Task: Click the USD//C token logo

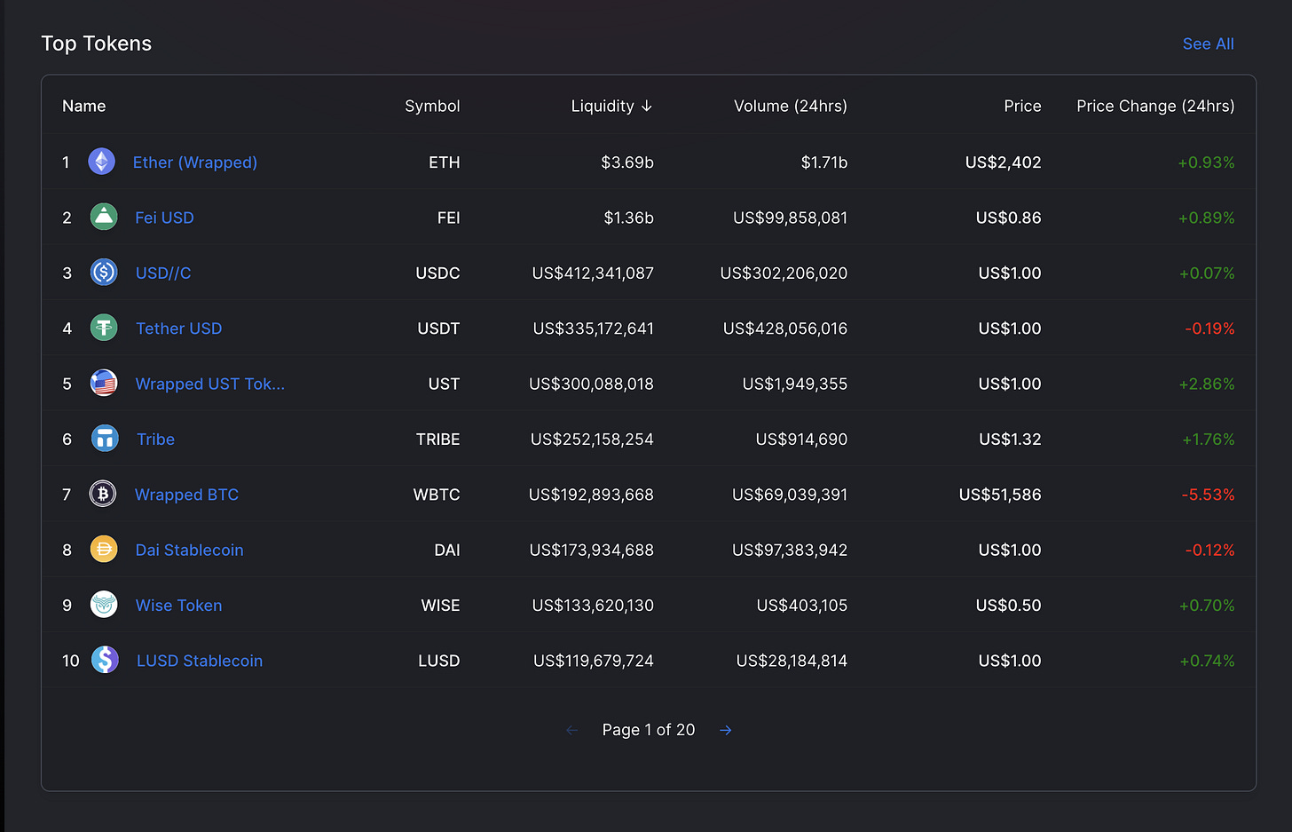Action: pyautogui.click(x=104, y=273)
